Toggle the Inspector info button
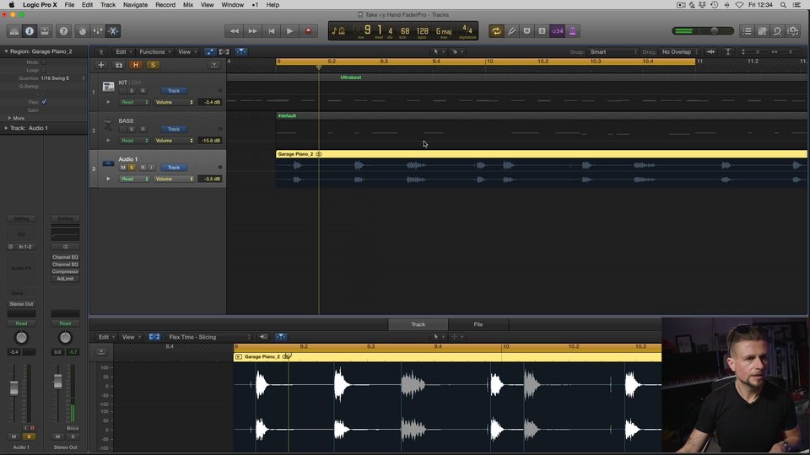Viewport: 810px width, 455px height. coord(30,31)
